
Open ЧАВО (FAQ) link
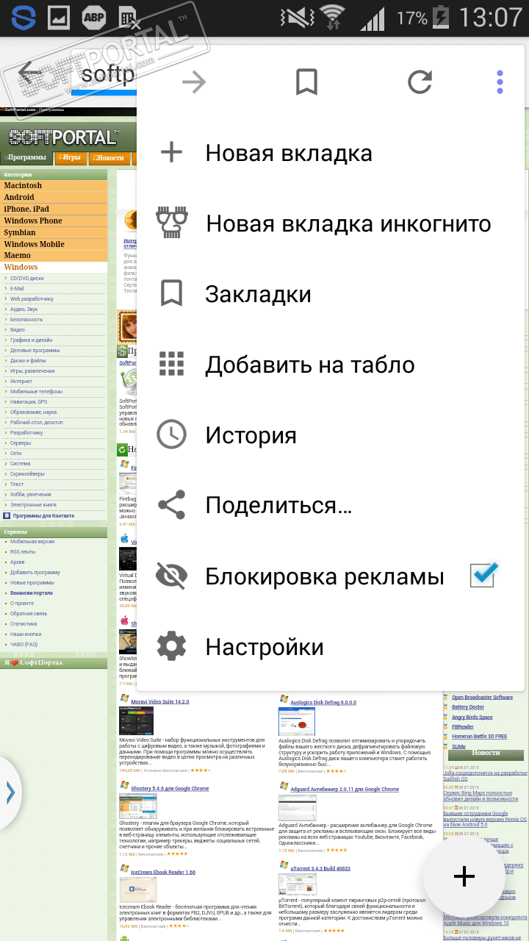pyautogui.click(x=24, y=645)
